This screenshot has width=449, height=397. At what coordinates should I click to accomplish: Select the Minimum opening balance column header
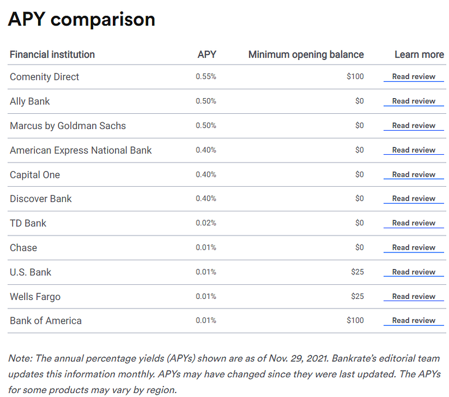click(306, 54)
